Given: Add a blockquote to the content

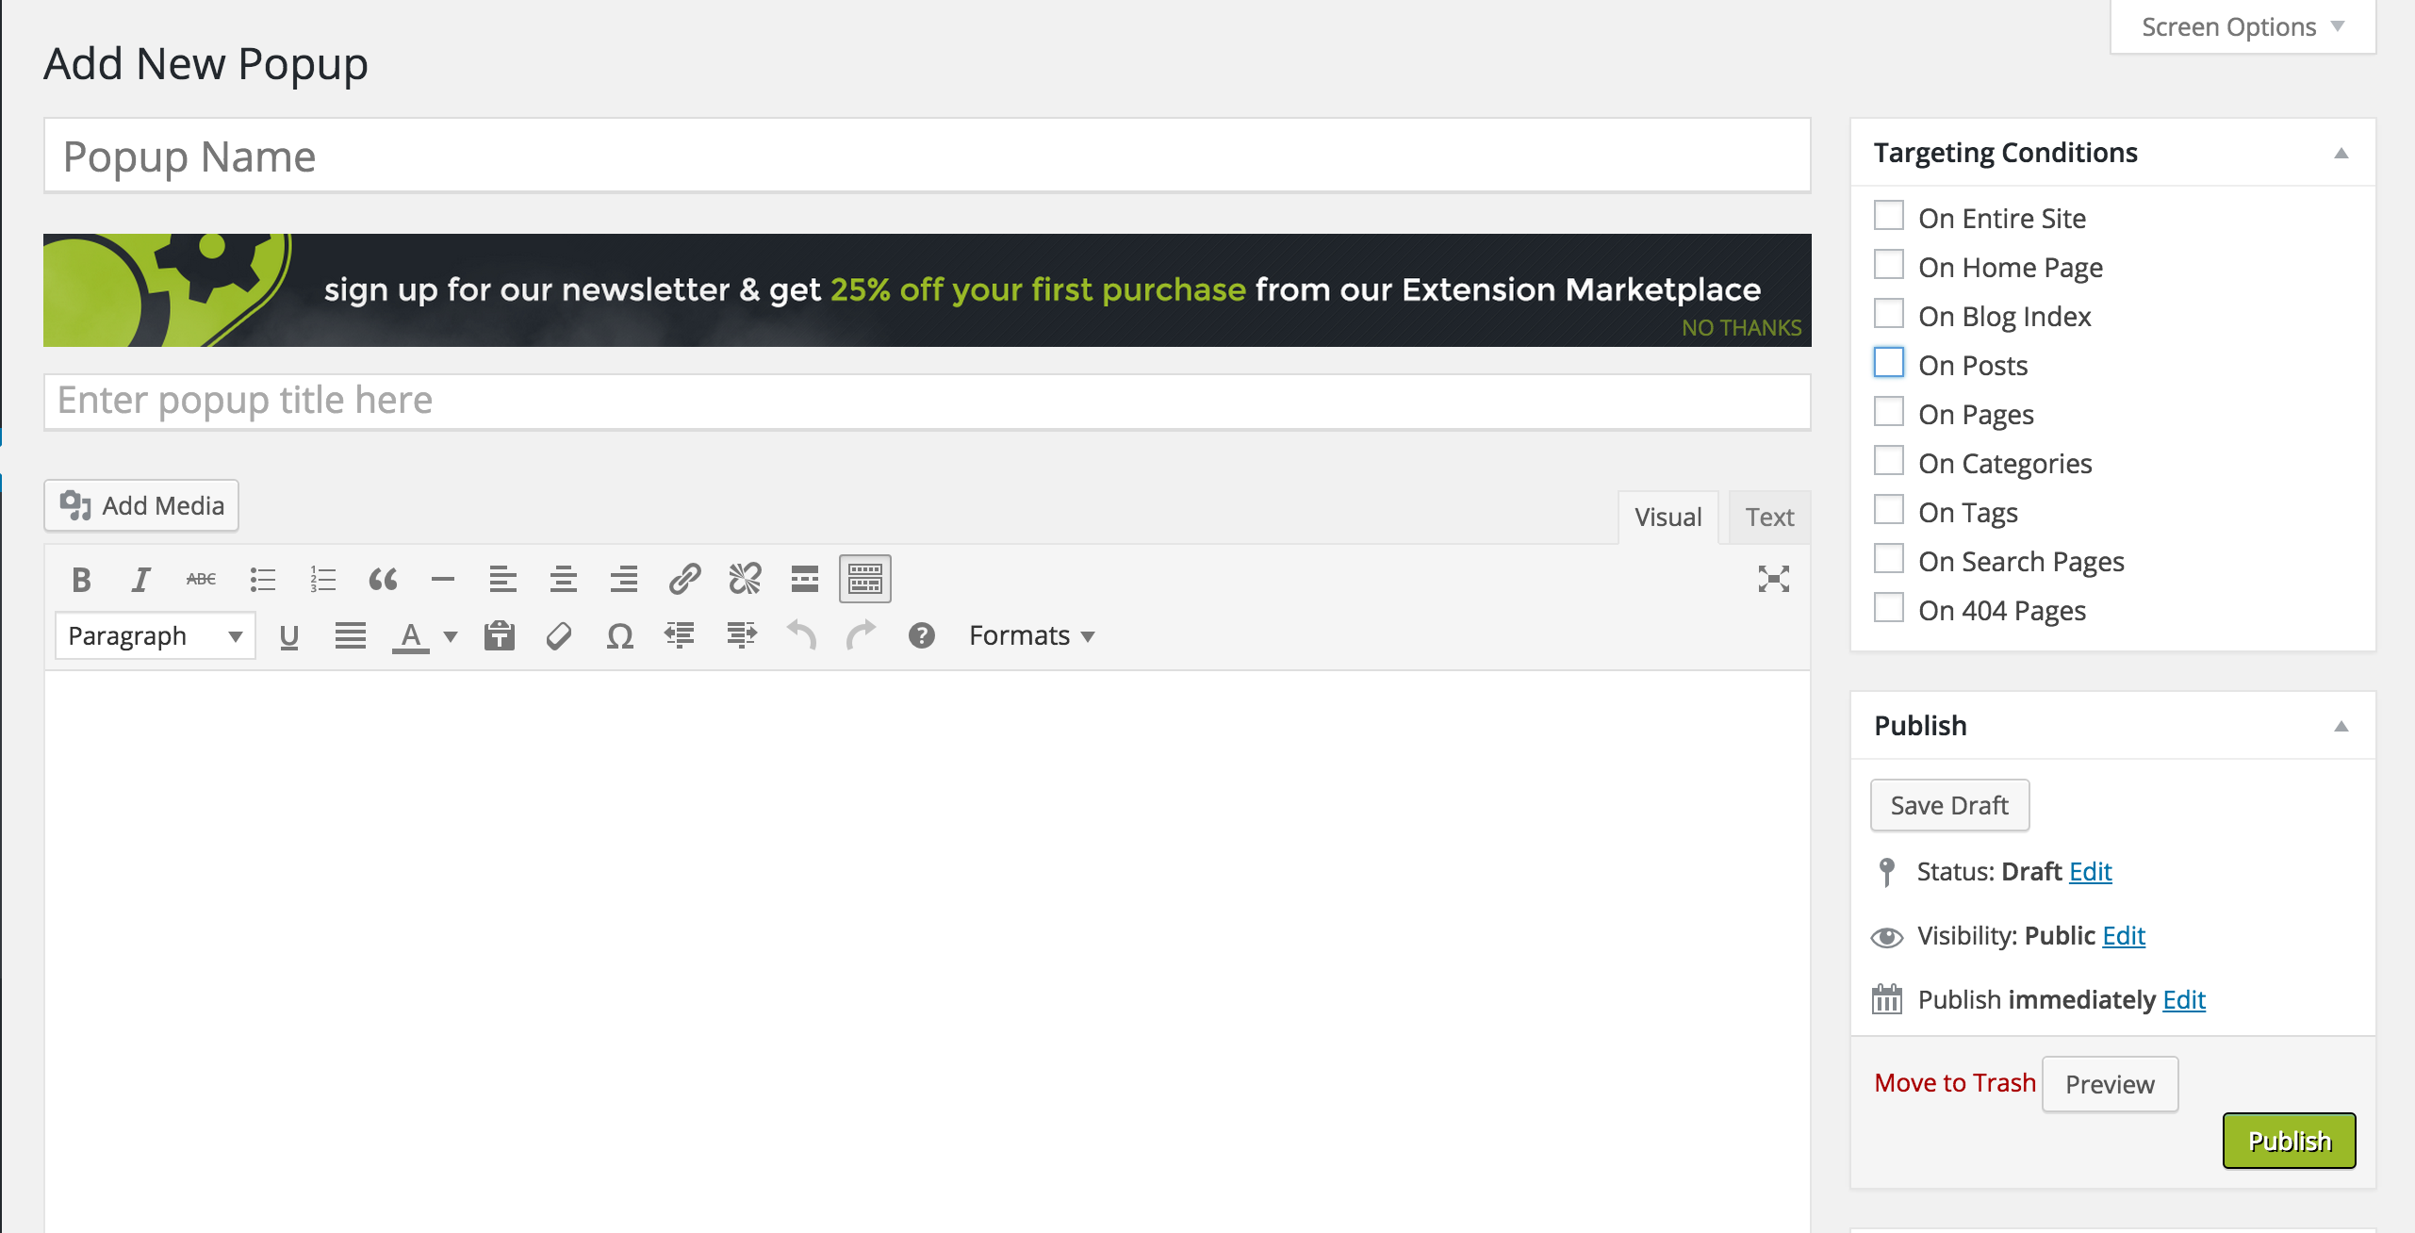Looking at the screenshot, I should point(383,579).
